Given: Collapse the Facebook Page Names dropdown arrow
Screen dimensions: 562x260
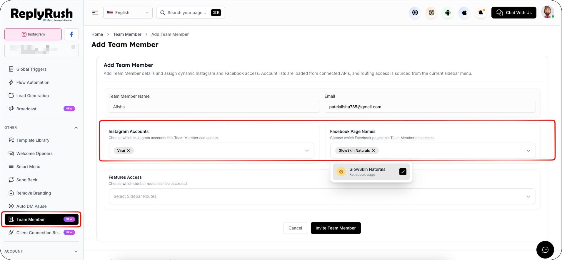Looking at the screenshot, I should [528, 151].
